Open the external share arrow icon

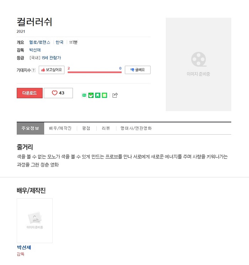[115, 95]
